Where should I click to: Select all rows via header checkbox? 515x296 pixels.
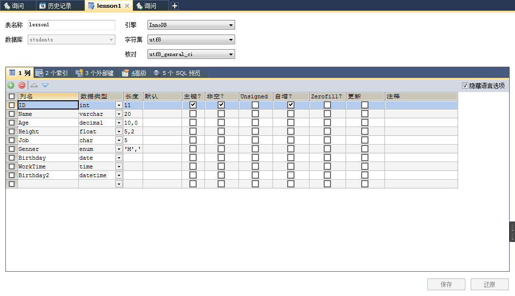(12, 96)
